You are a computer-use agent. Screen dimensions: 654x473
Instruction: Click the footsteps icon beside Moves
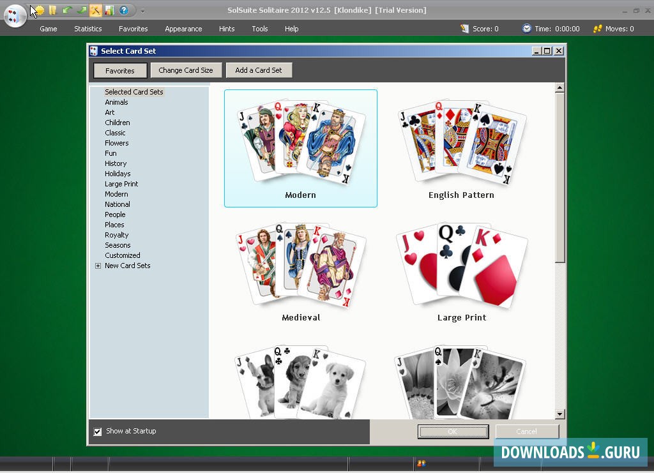[x=597, y=28]
